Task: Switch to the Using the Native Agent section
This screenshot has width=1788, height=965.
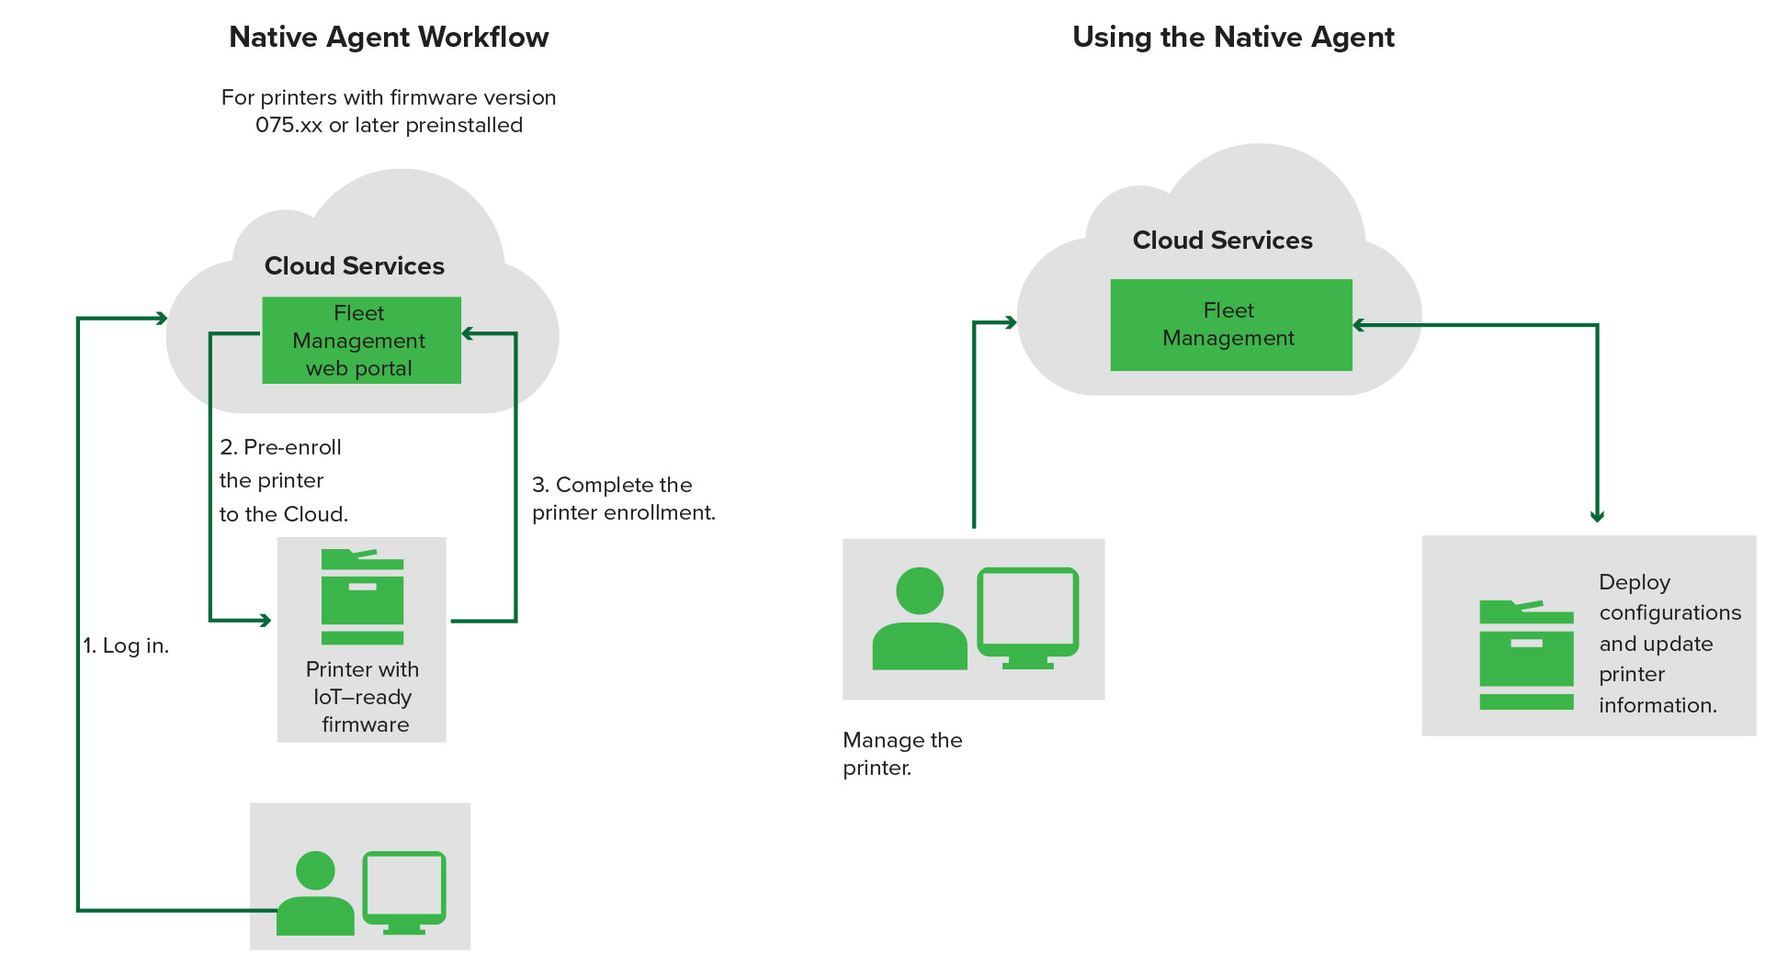Action: point(1234,37)
